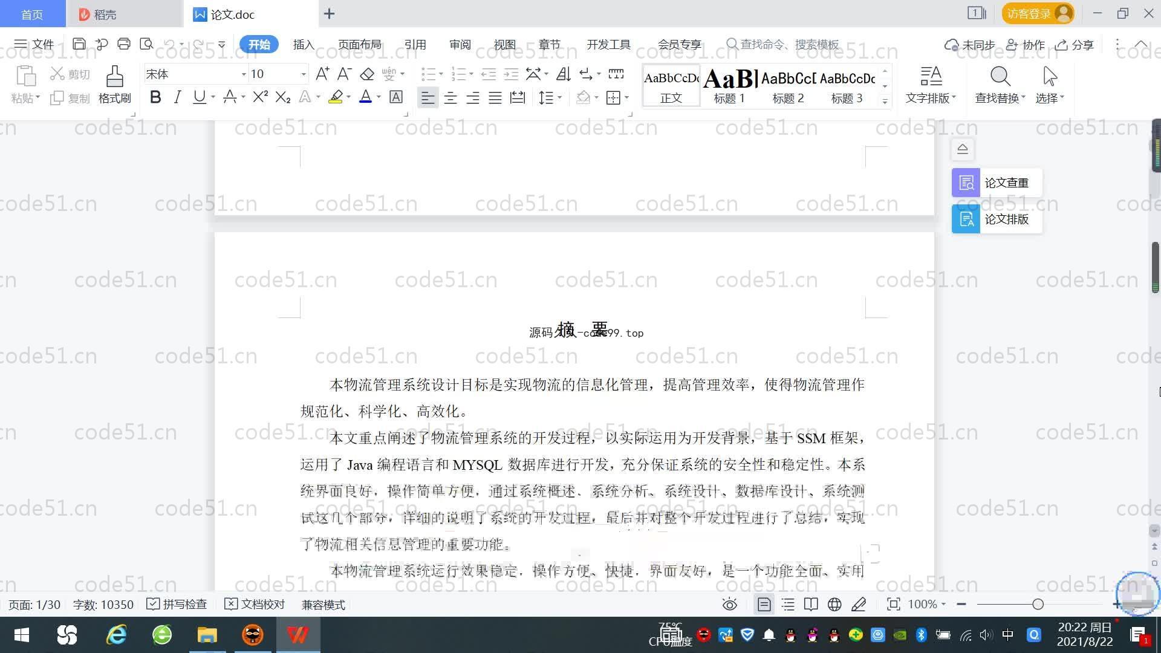Toggle Bold formatting

(x=155, y=97)
